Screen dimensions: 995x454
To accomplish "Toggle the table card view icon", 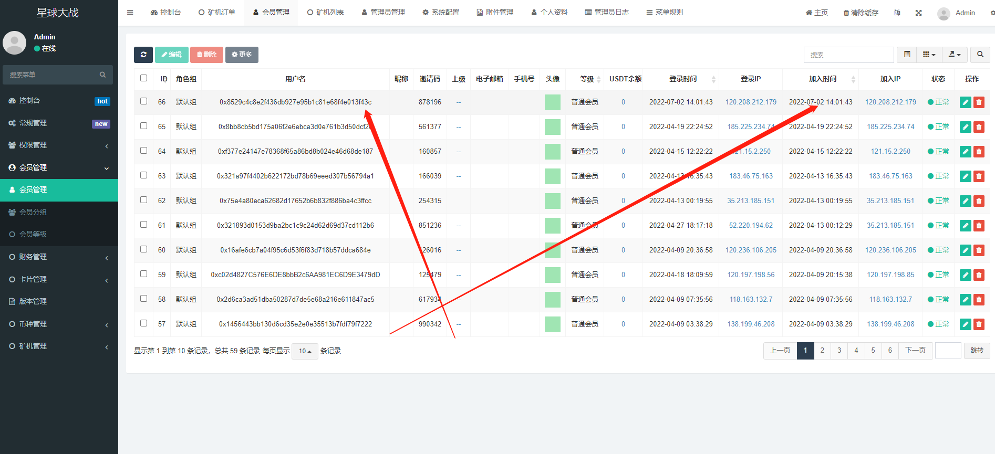I will click(907, 55).
